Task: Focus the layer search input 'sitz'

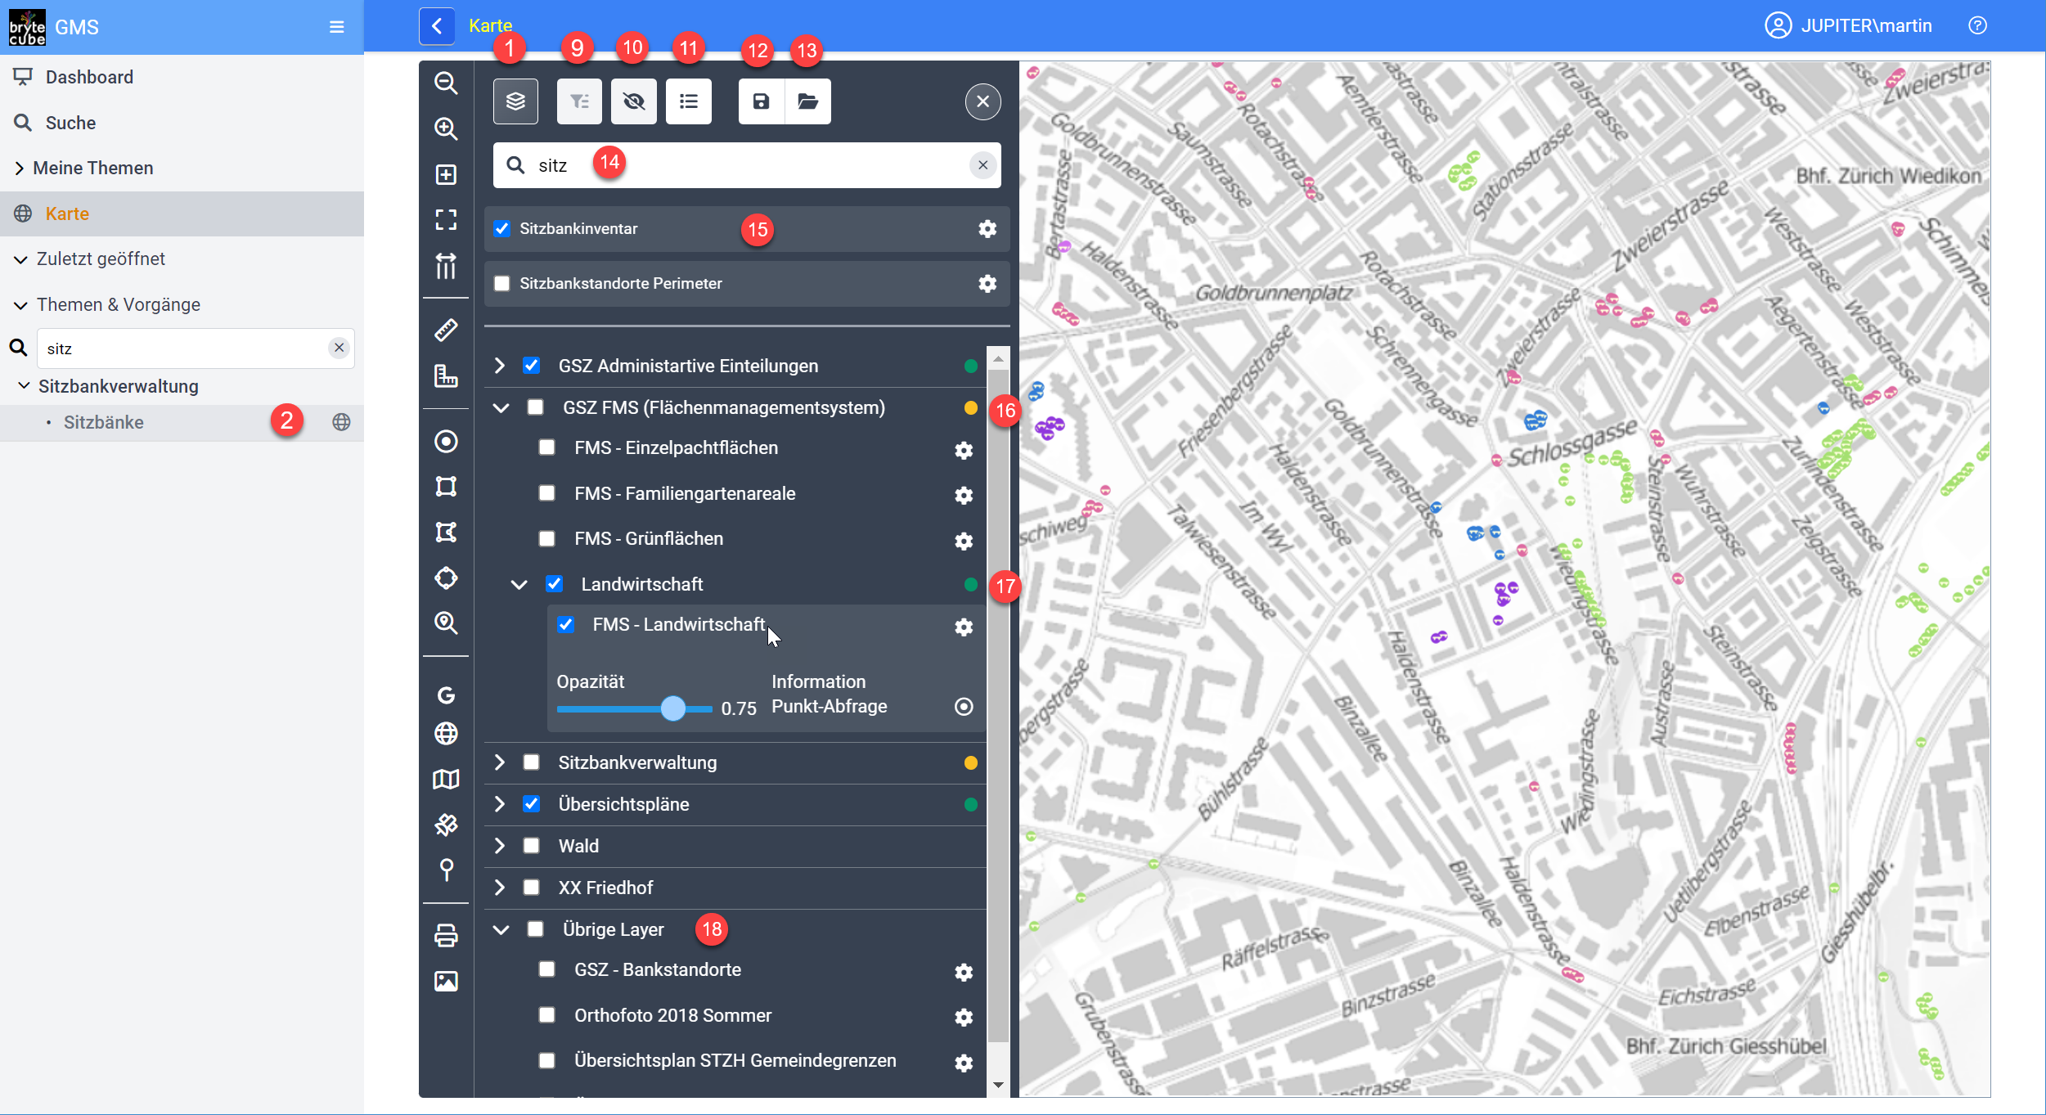Action: 747,165
